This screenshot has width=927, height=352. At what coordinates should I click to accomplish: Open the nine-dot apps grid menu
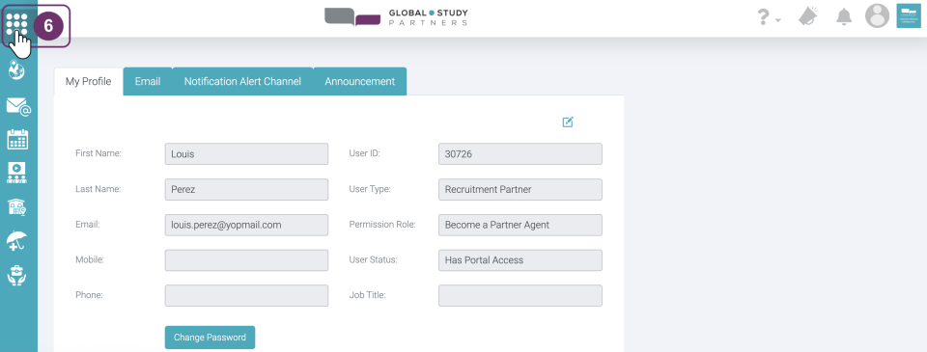pyautogui.click(x=17, y=25)
